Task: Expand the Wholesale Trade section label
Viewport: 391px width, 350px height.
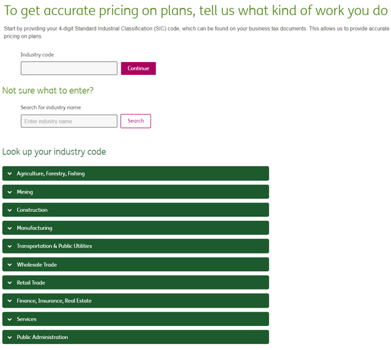Action: [36, 265]
